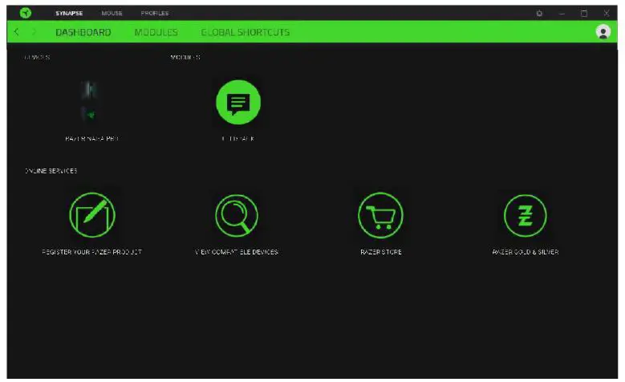Select the DASHBOARD tab
625x382 pixels.
pos(83,32)
